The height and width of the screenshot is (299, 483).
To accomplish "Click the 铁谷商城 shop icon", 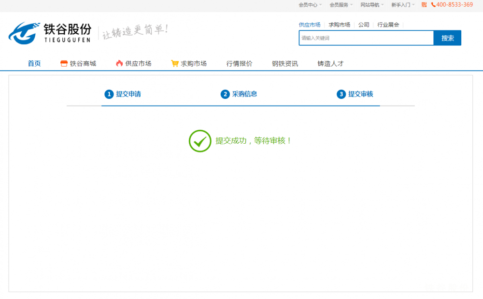I will coord(64,63).
